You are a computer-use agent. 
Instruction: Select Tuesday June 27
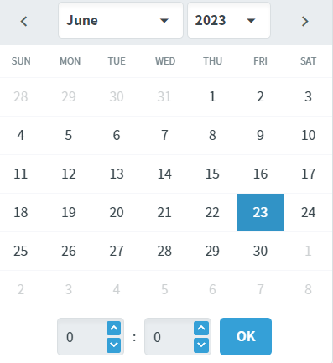tap(117, 251)
